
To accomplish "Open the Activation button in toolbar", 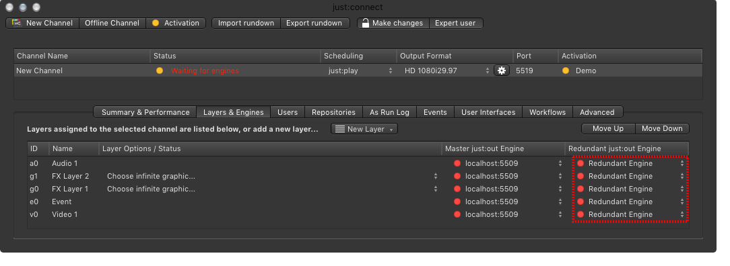I will click(176, 23).
